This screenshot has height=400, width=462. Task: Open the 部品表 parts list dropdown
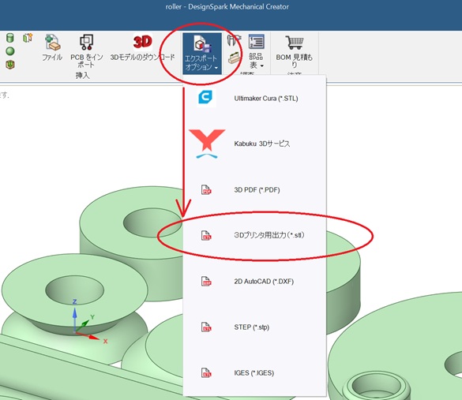coord(256,51)
